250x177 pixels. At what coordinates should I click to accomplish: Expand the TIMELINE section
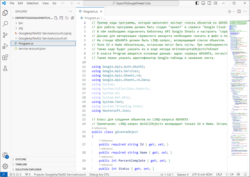(43, 164)
